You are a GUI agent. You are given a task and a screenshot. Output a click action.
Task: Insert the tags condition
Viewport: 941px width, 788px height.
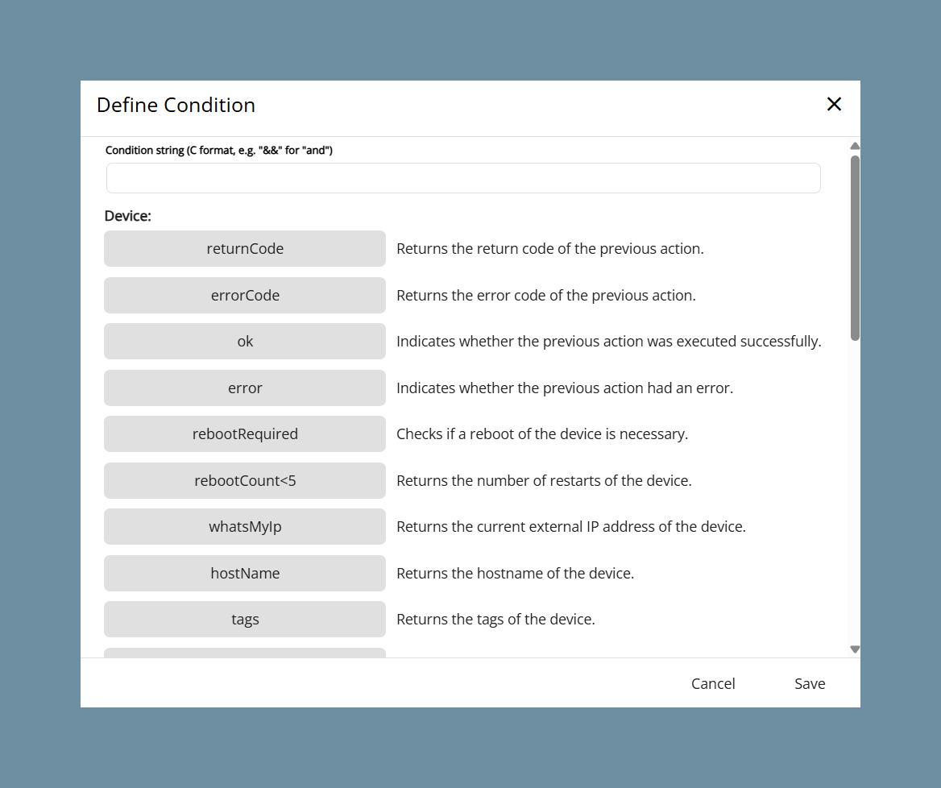coord(245,620)
